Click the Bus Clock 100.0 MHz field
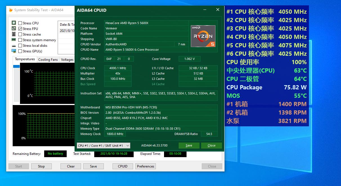Viewport: 341px width, 186px height. (118, 79)
